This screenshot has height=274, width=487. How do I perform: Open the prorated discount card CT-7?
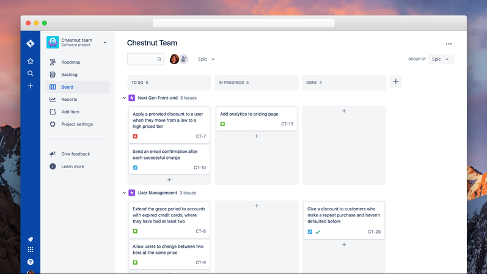(169, 125)
